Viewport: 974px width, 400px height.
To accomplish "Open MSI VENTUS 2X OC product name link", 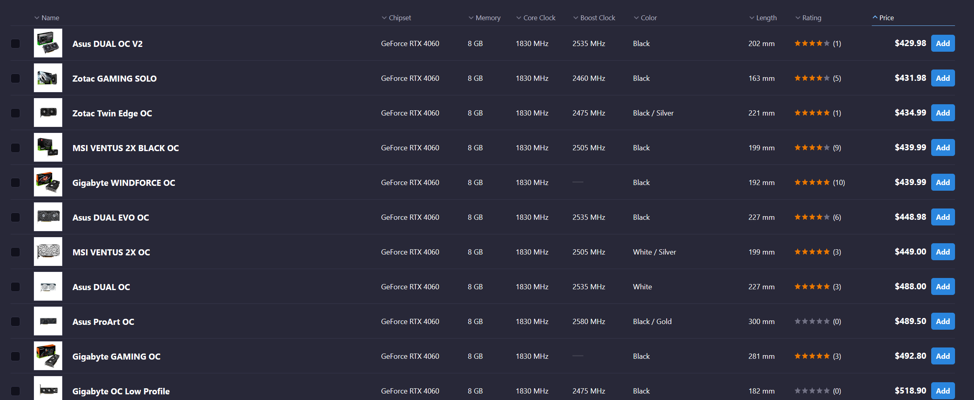I will pos(111,252).
